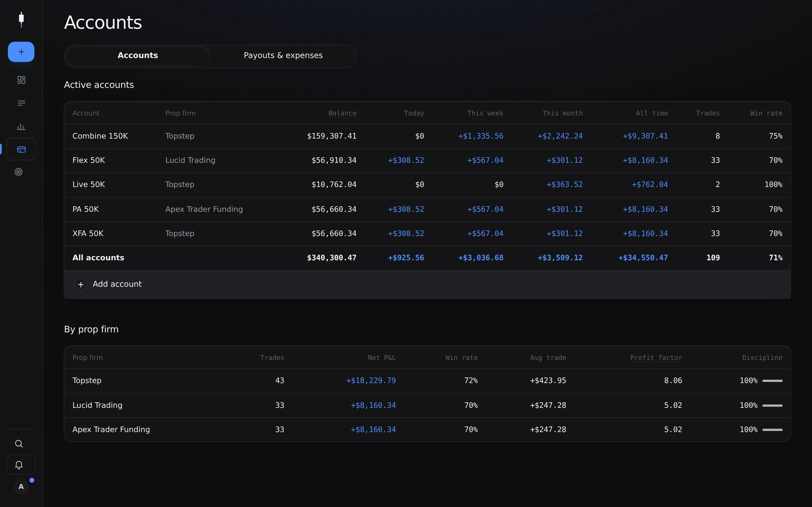Open the target goals icon
This screenshot has width=812, height=507.
click(19, 172)
